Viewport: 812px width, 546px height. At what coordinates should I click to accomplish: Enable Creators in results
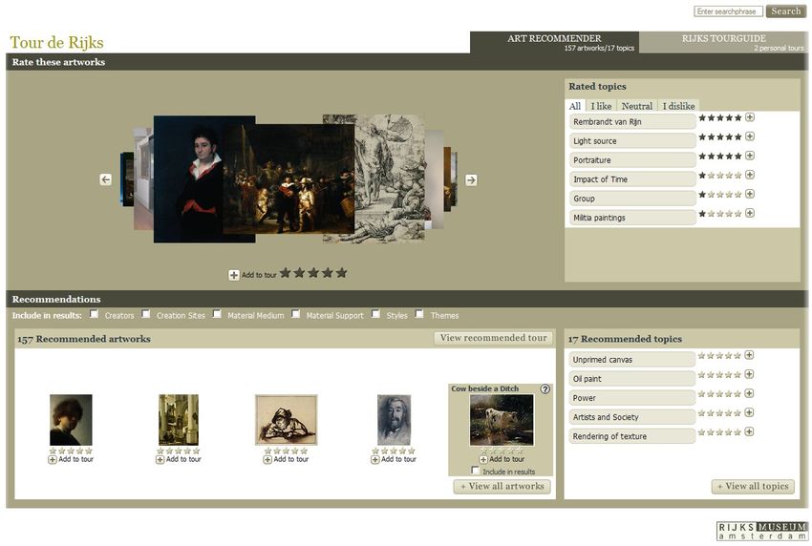tap(94, 314)
